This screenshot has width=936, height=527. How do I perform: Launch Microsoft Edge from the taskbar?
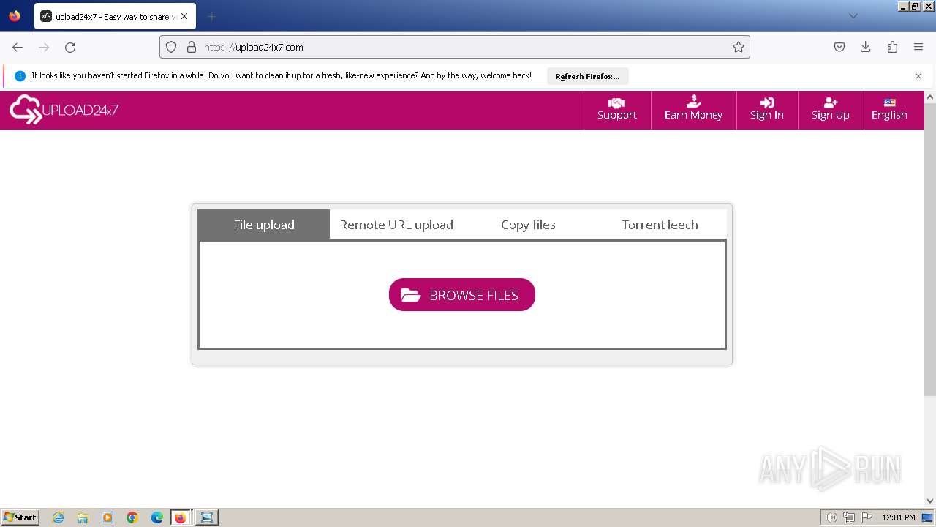157,517
